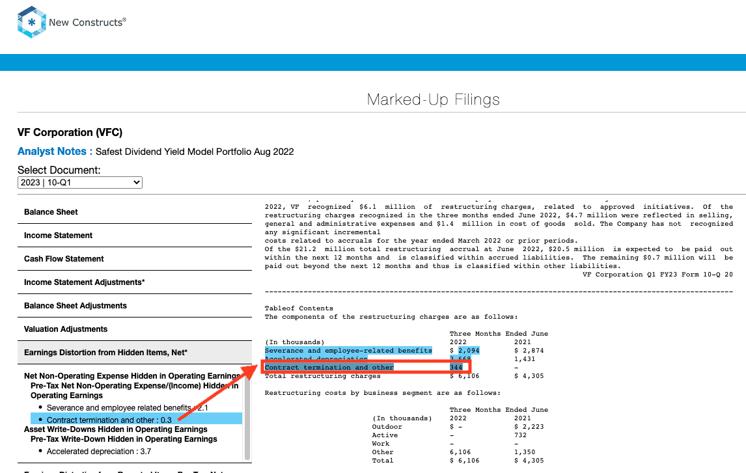
Task: Click VF Corporation Q1 FY23 Form 10-Q footer
Action: tap(657, 275)
